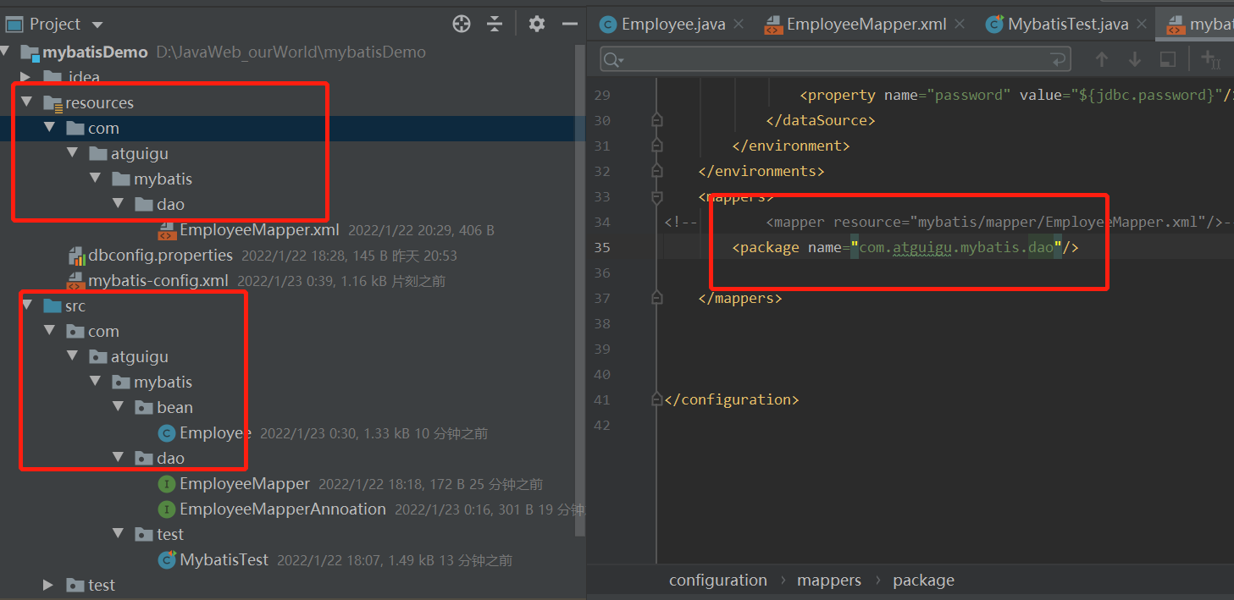
Task: Collapse com folder under resources
Action: (49, 128)
